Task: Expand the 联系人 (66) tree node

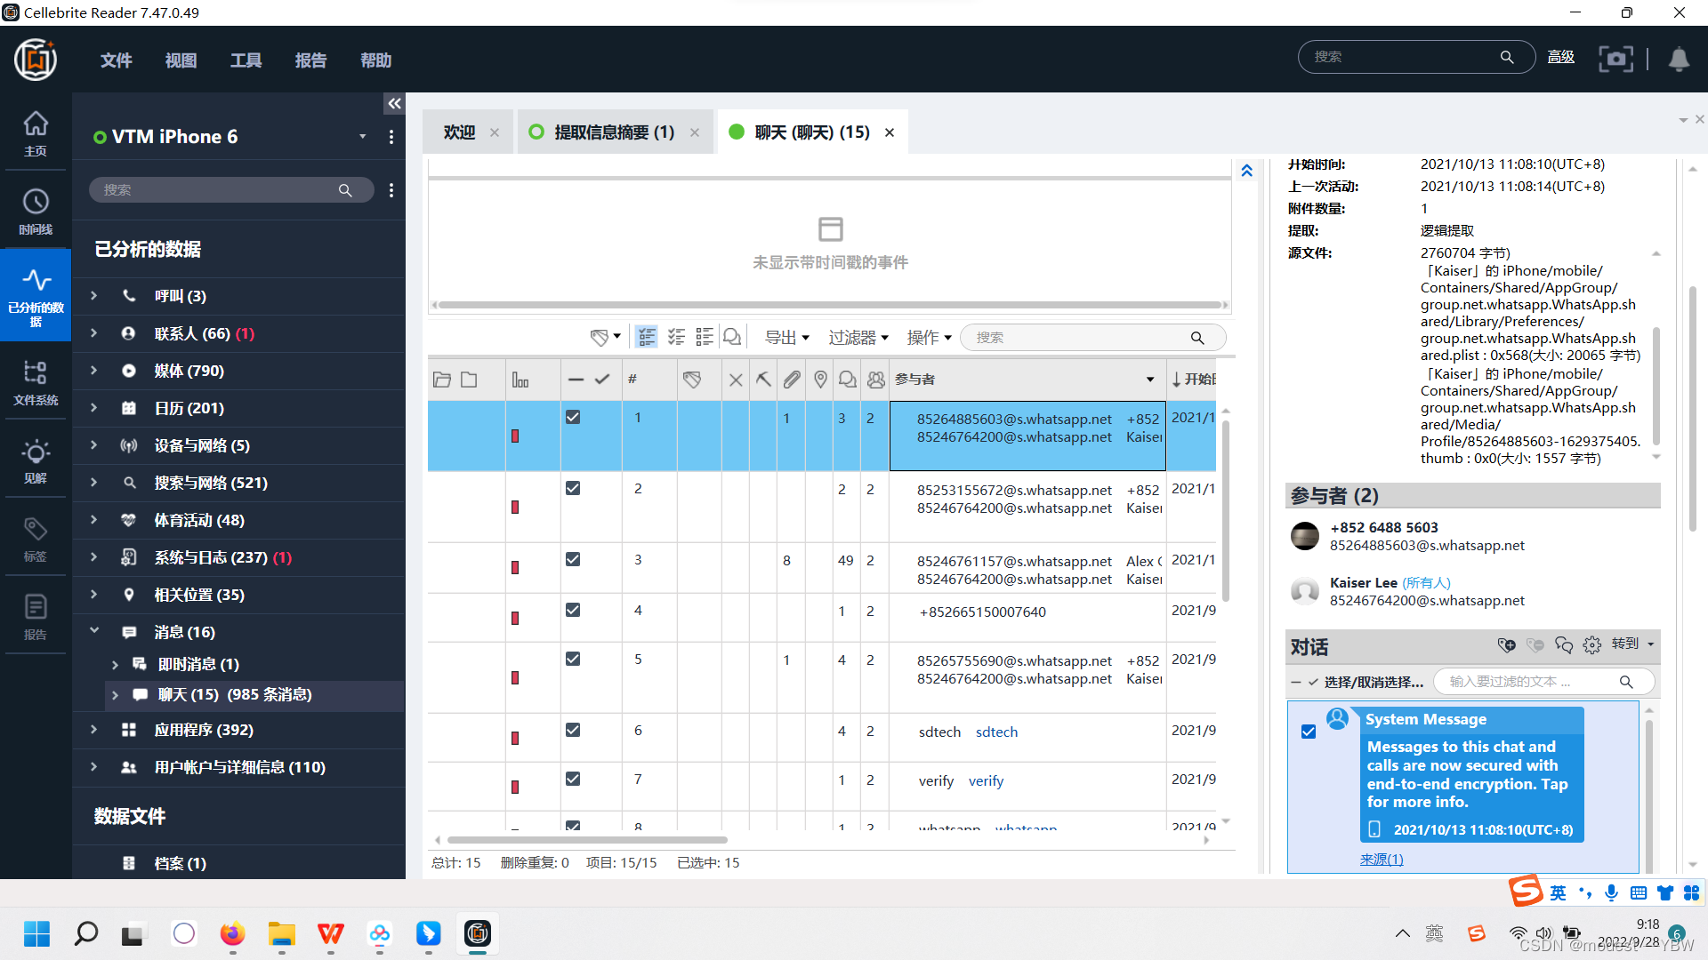Action: tap(94, 333)
